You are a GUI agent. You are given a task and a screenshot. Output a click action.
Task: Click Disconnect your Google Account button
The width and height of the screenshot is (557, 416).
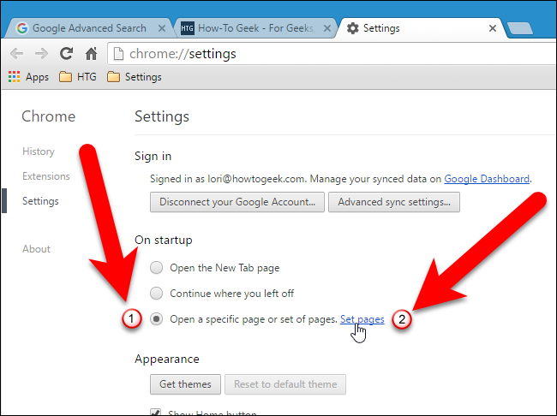tap(237, 202)
